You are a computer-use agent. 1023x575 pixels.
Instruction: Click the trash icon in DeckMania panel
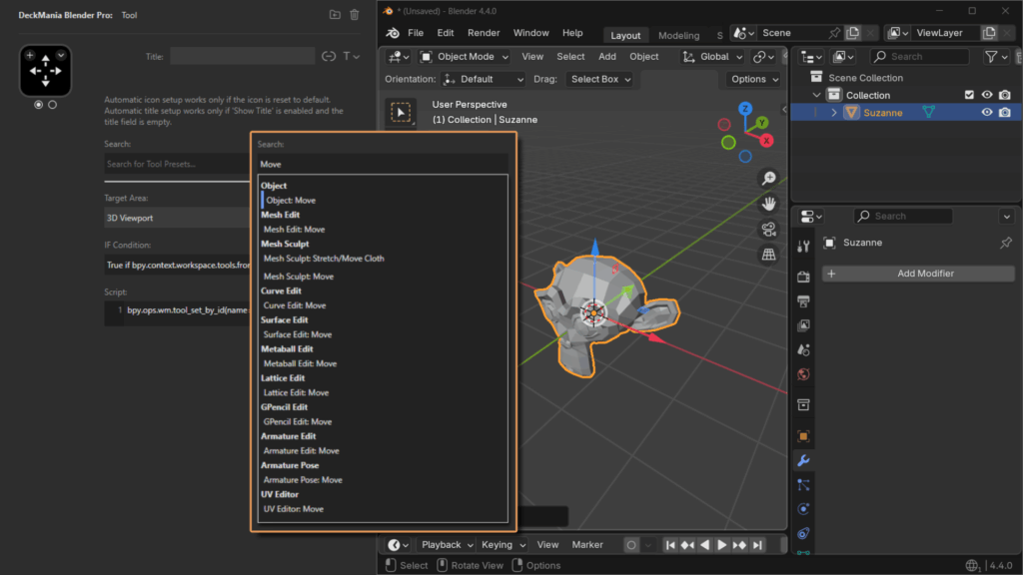[x=355, y=15]
